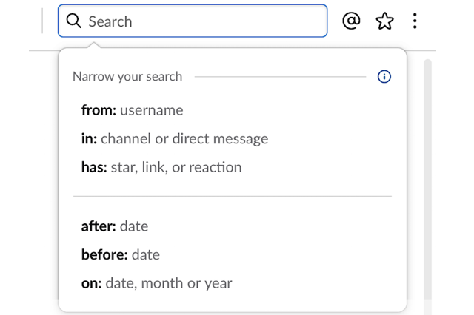This screenshot has width=474, height=315.
Task: Show starred items via star icon
Action: tap(384, 21)
